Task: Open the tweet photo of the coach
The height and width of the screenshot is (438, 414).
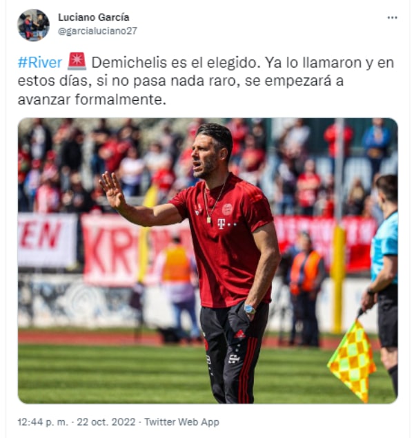Action: click(208, 260)
